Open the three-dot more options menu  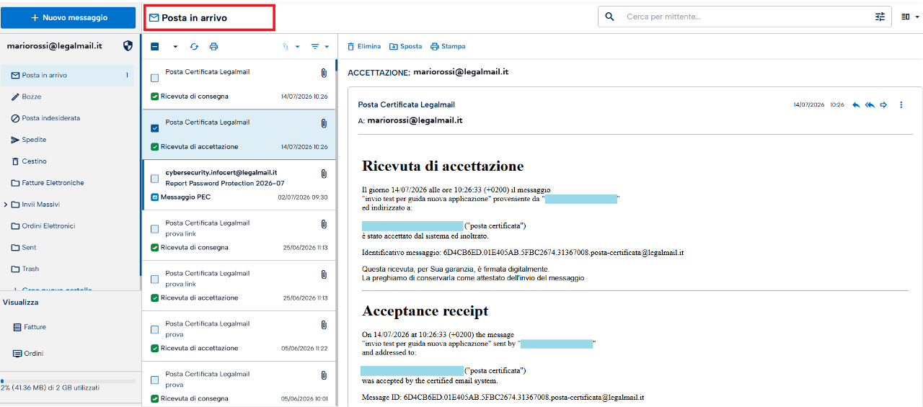(x=901, y=105)
